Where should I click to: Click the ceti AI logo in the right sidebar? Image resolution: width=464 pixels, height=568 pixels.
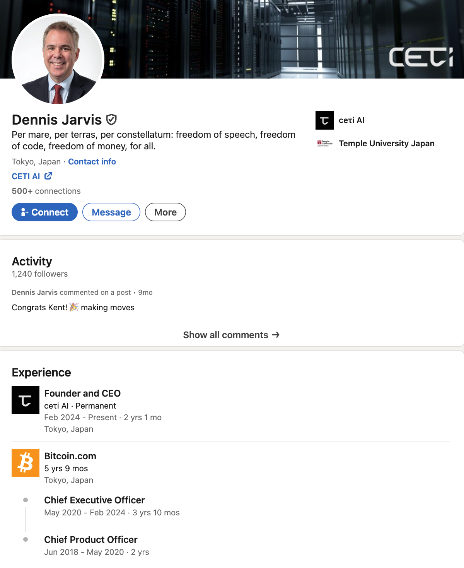point(324,120)
